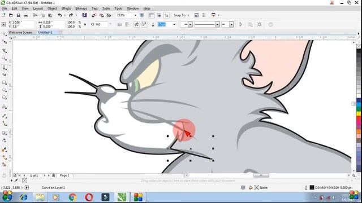362x203 pixels.
Task: Select the Interactive Fill tool
Action: [4, 157]
